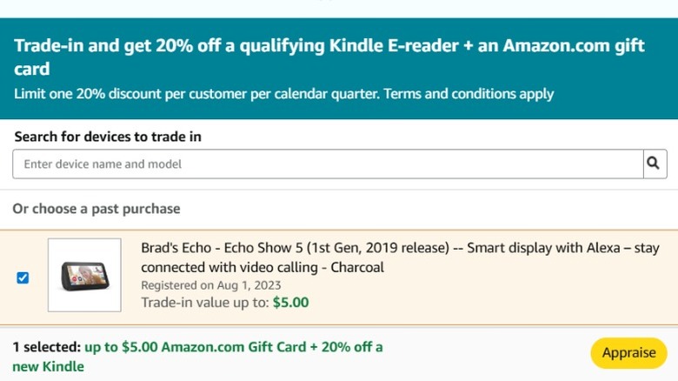Open Terms and conditions apply text
The height and width of the screenshot is (381, 678).
pos(469,94)
